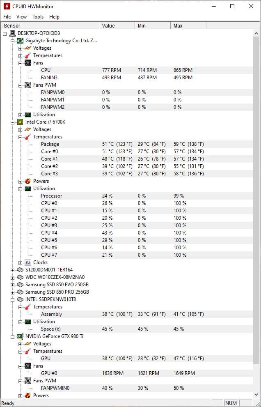Click the Value column header
Screen dimensions: 261x407
click(x=117, y=25)
